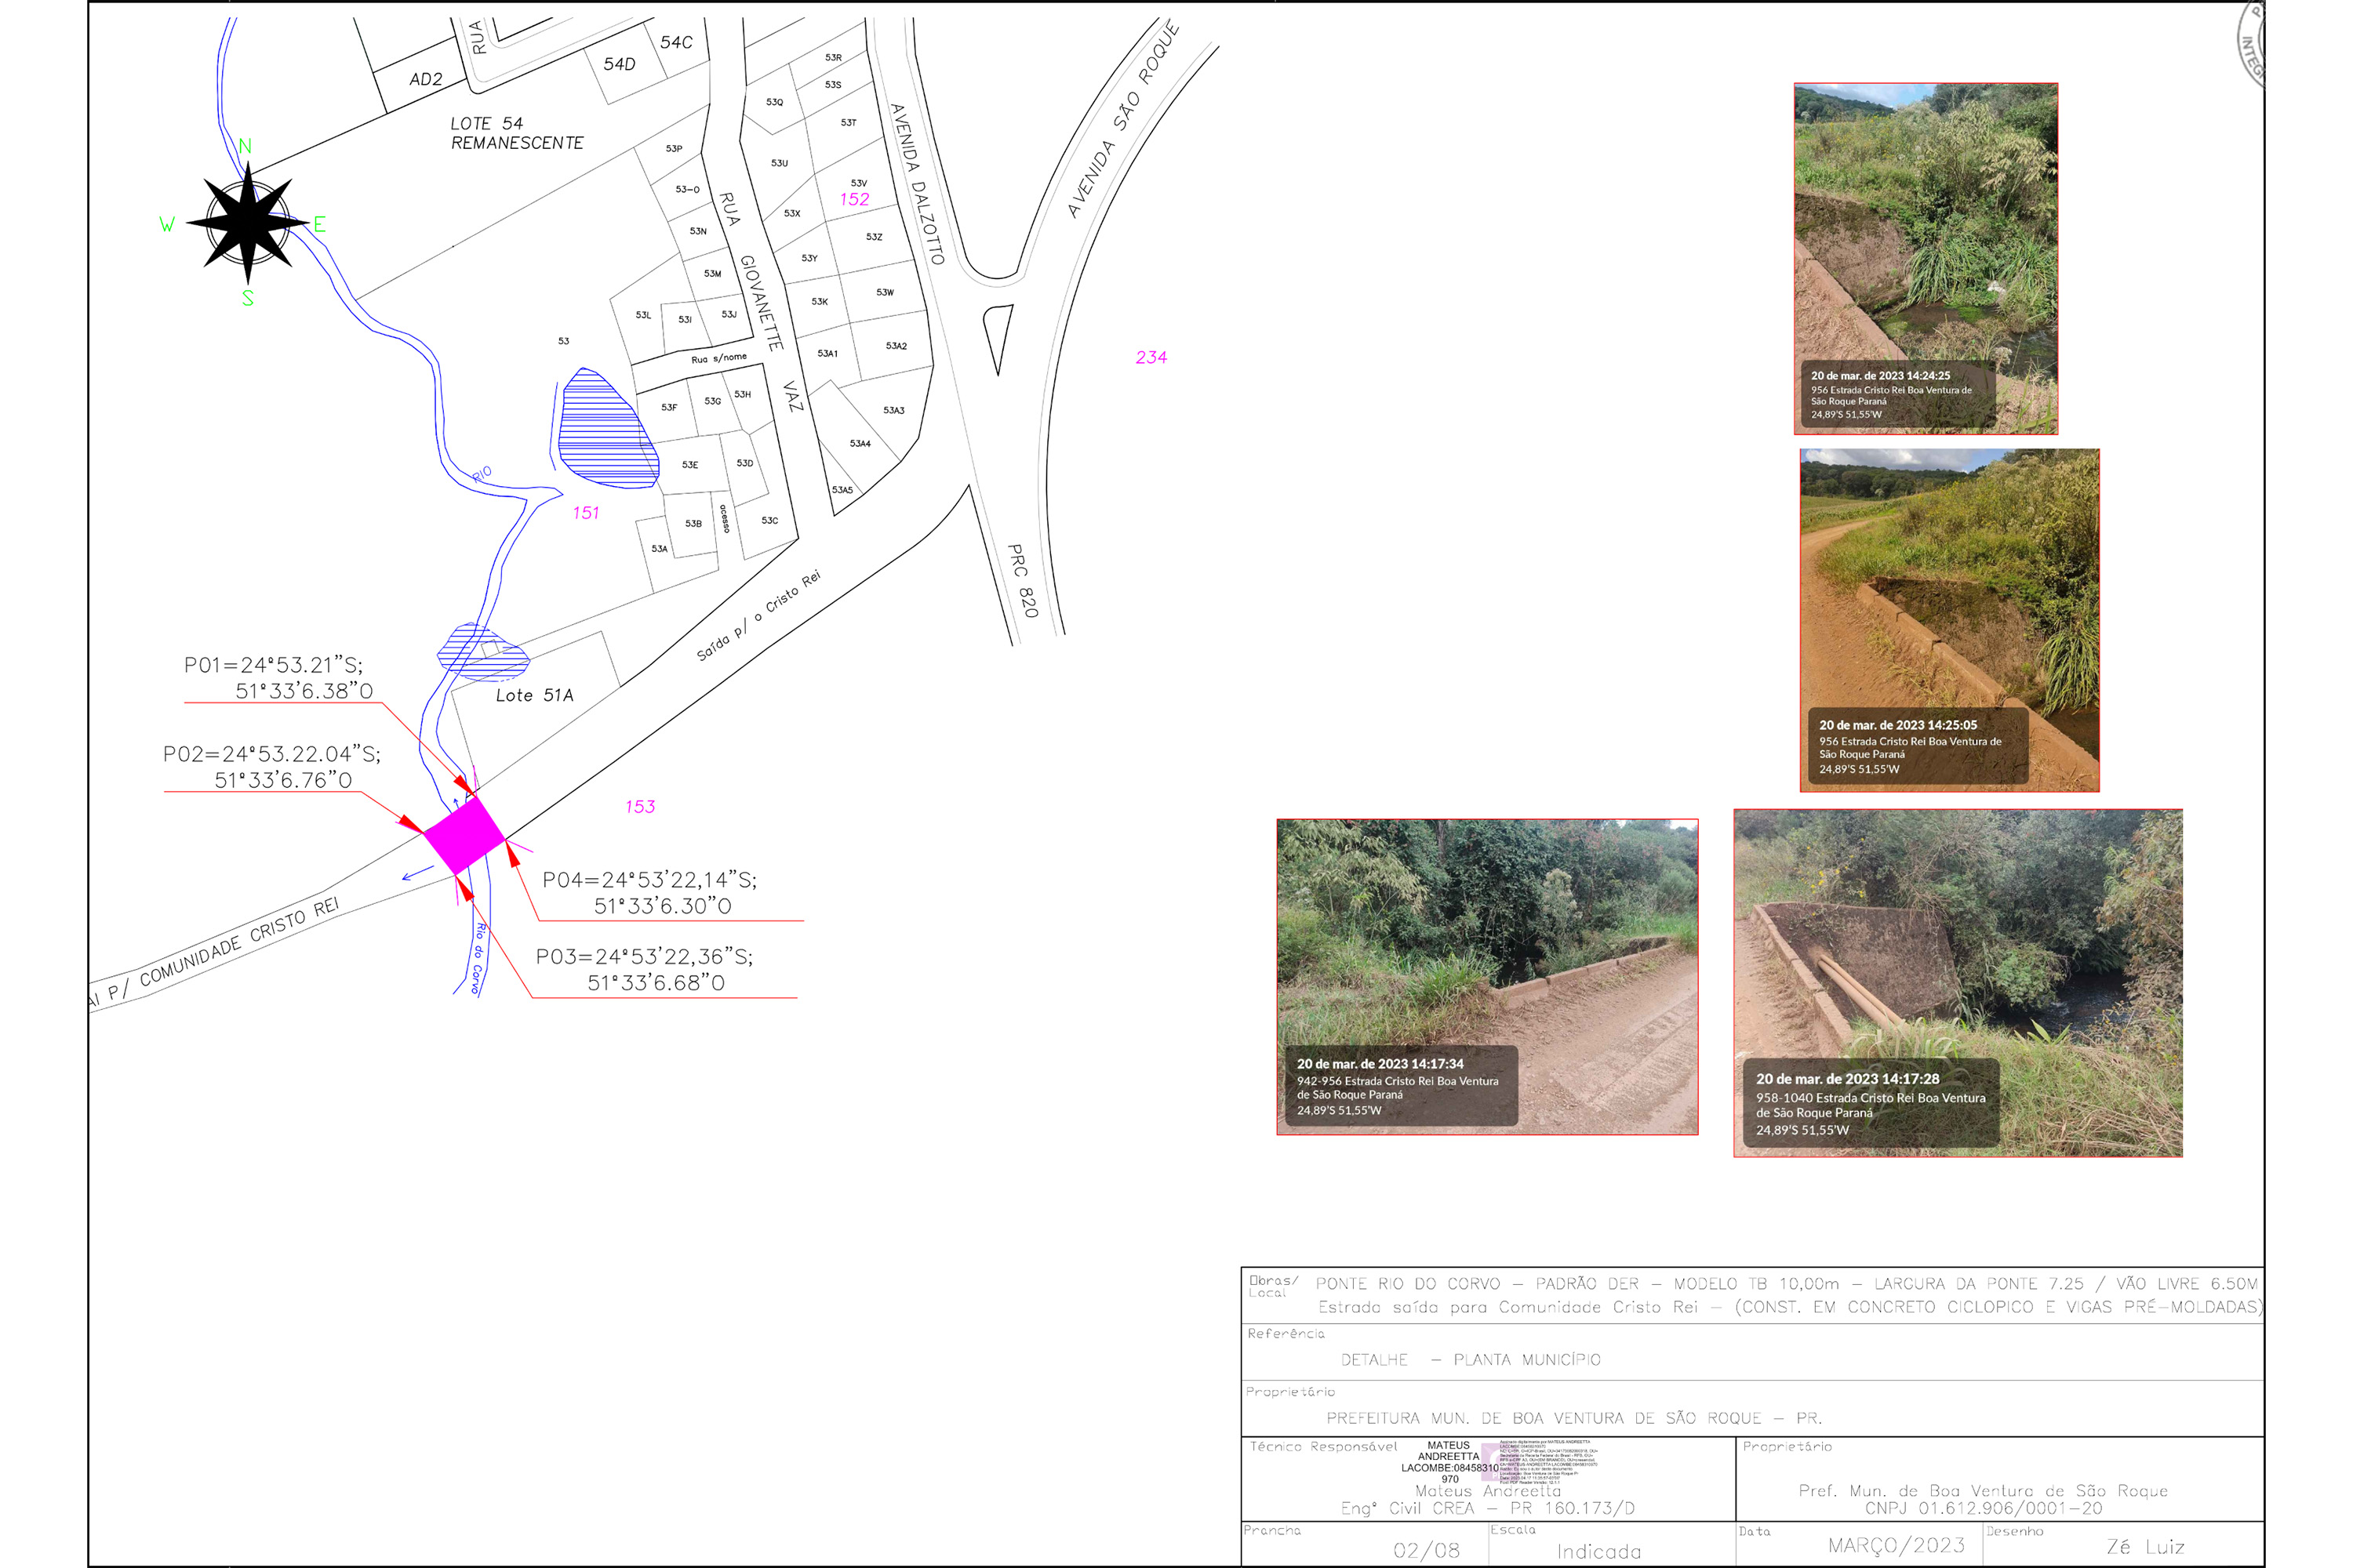Open the photo timestamped 14:25:05
The height and width of the screenshot is (1568, 2353).
coord(1947,620)
